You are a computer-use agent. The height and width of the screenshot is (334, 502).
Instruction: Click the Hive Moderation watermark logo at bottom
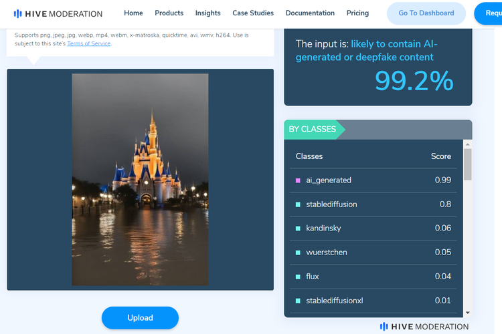424,327
